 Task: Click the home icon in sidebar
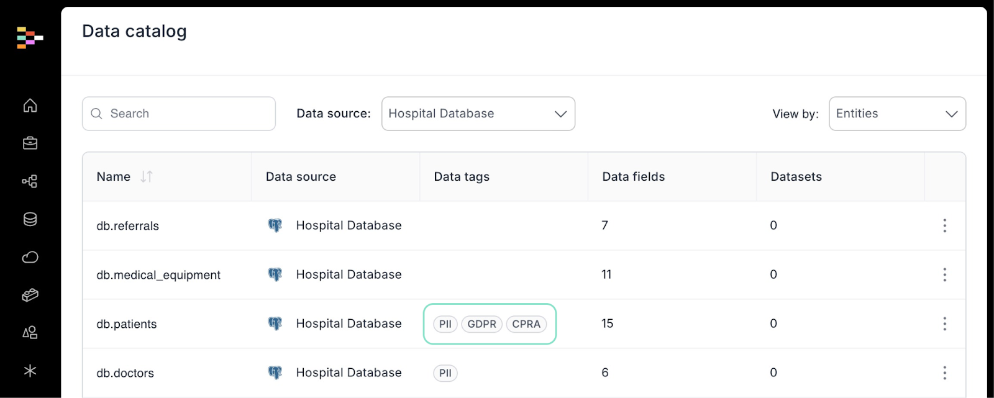click(x=30, y=106)
